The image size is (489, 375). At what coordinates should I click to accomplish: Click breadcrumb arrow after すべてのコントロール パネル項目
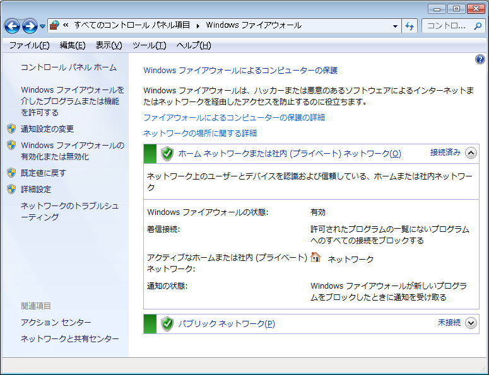197,26
